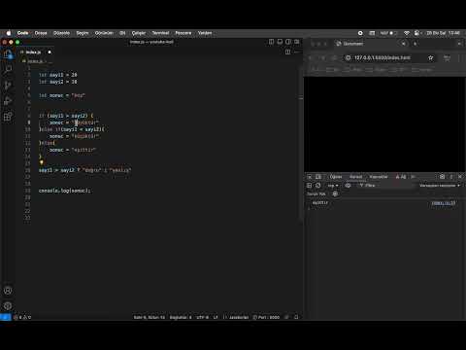The height and width of the screenshot is (350, 466).
Task: Click the remote window indicator in the status bar
Action: (6, 317)
